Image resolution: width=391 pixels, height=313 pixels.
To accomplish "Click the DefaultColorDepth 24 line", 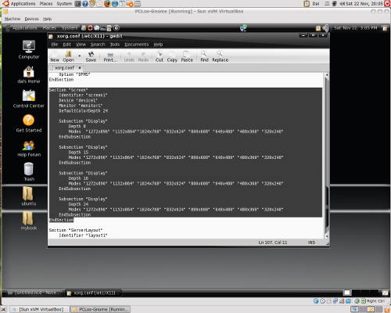I will point(83,110).
